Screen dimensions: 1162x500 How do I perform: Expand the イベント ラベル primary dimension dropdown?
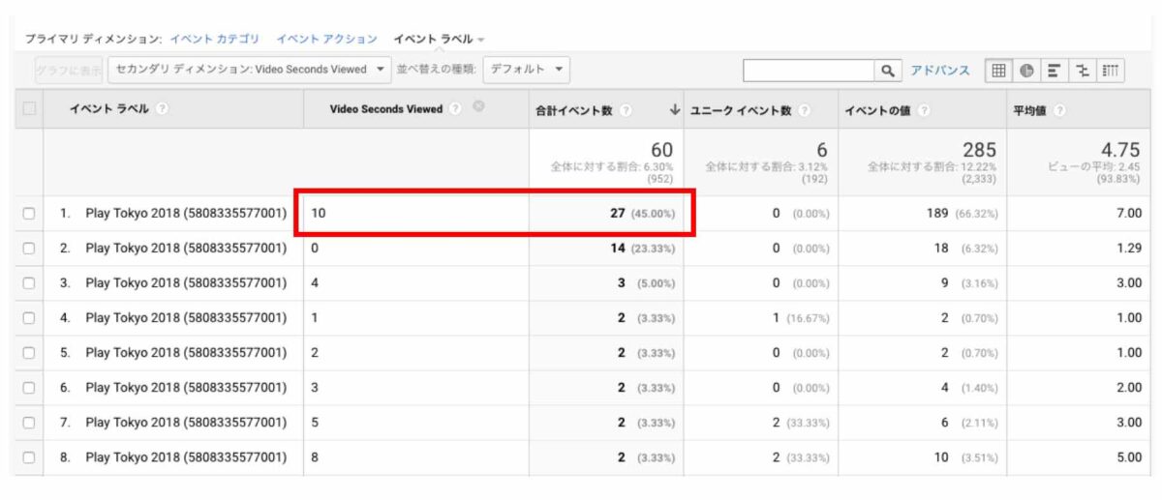439,40
